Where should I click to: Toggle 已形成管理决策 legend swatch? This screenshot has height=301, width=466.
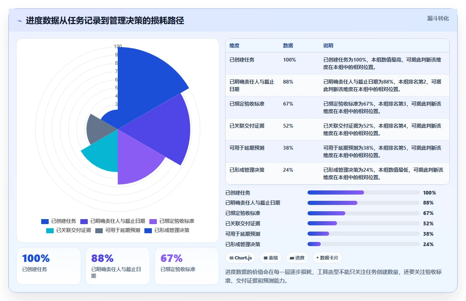[148, 231]
